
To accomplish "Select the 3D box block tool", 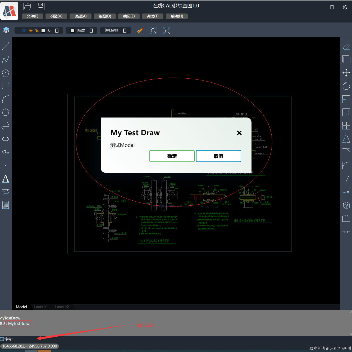I will pos(346,205).
